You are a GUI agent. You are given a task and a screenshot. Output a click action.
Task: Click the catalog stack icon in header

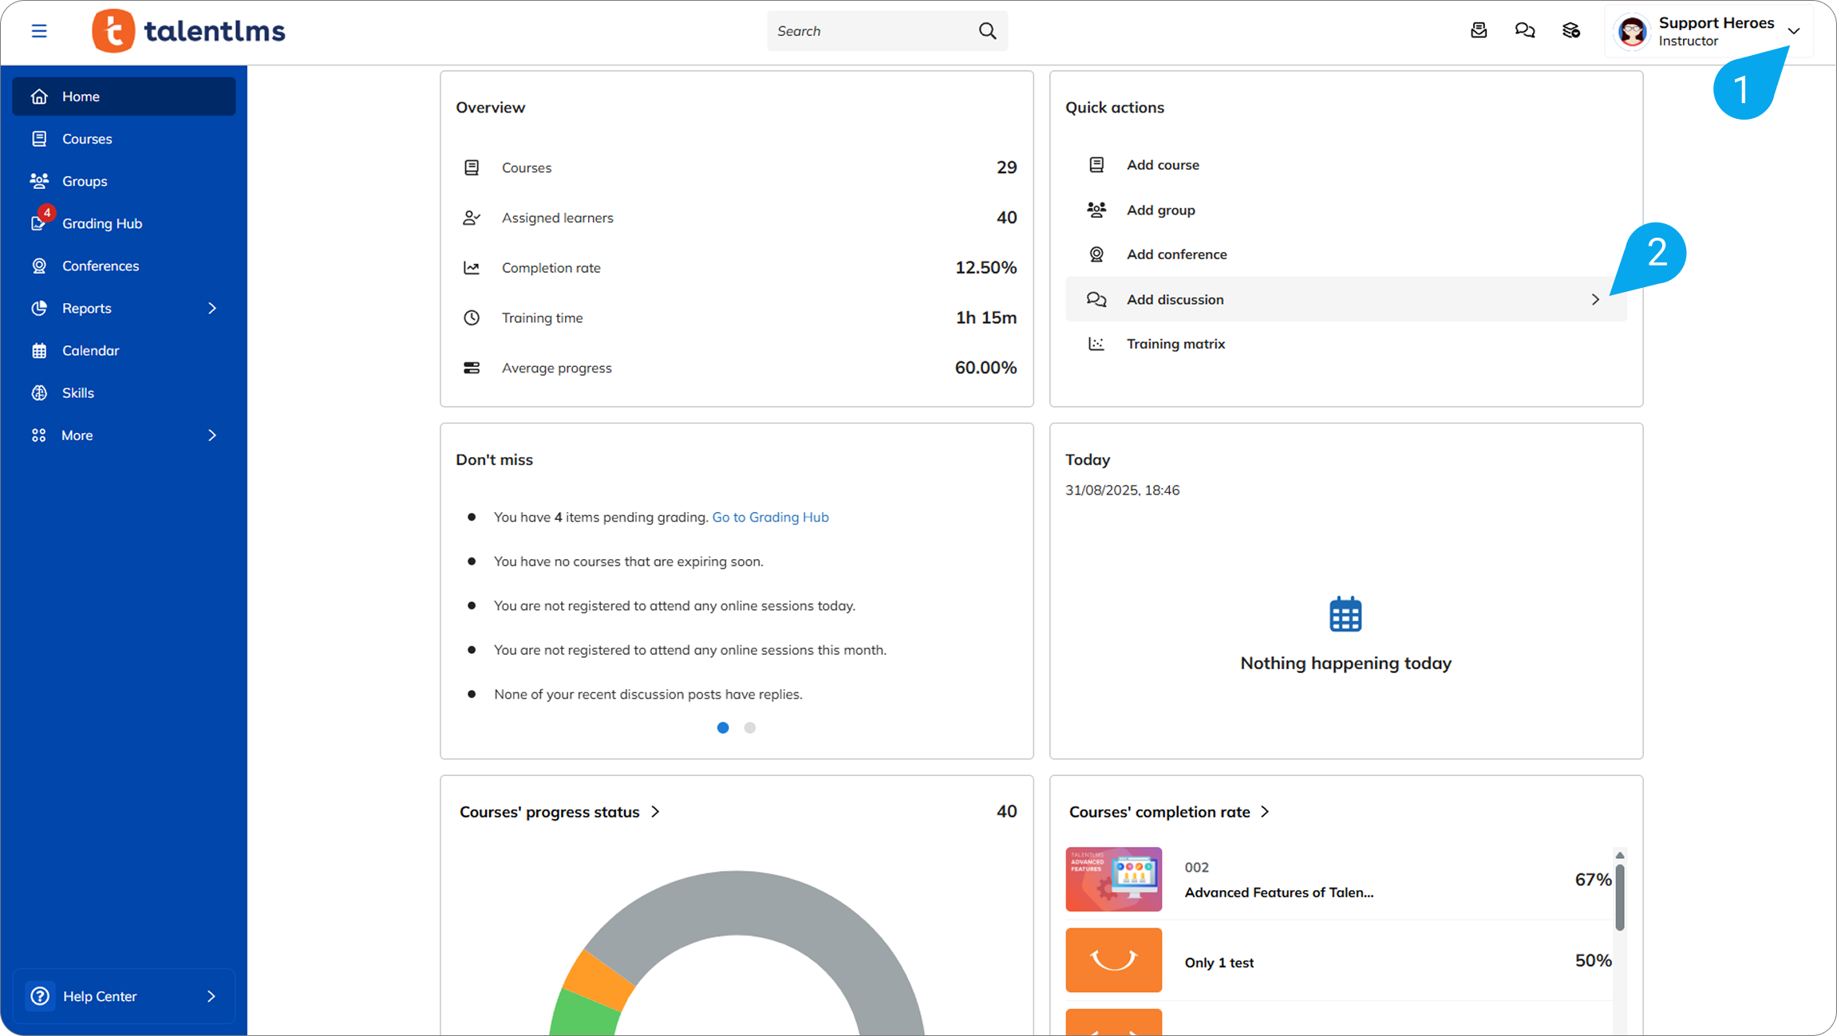click(x=1571, y=30)
